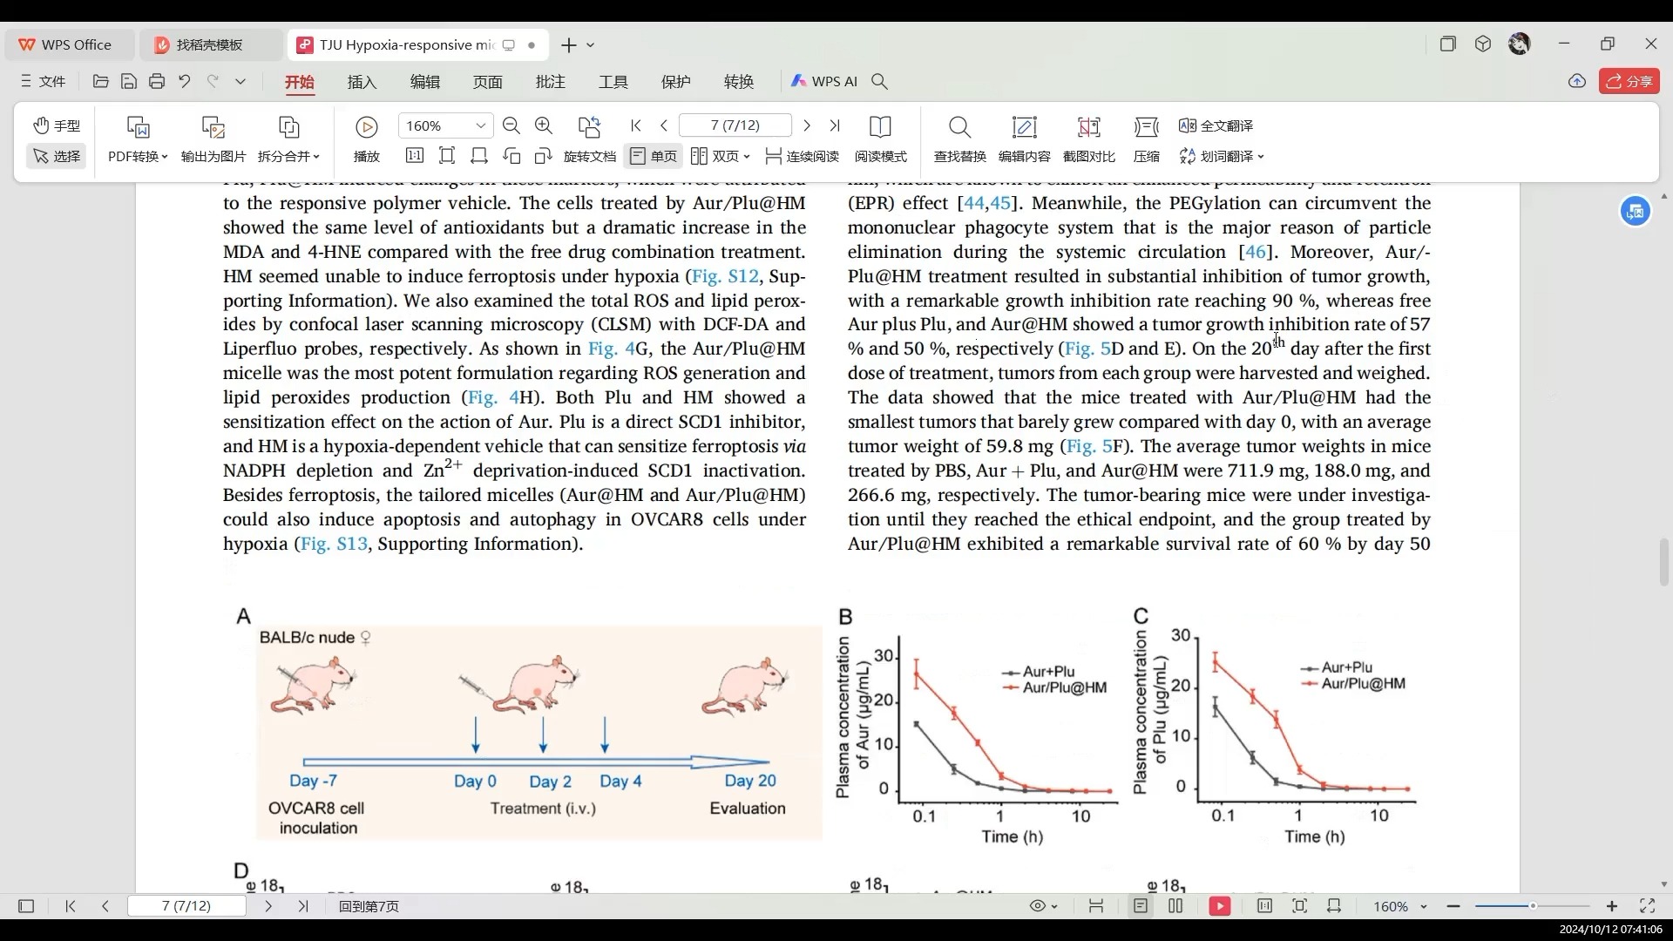Switch to the 保护 tab
This screenshot has height=941, width=1673.
click(x=675, y=81)
